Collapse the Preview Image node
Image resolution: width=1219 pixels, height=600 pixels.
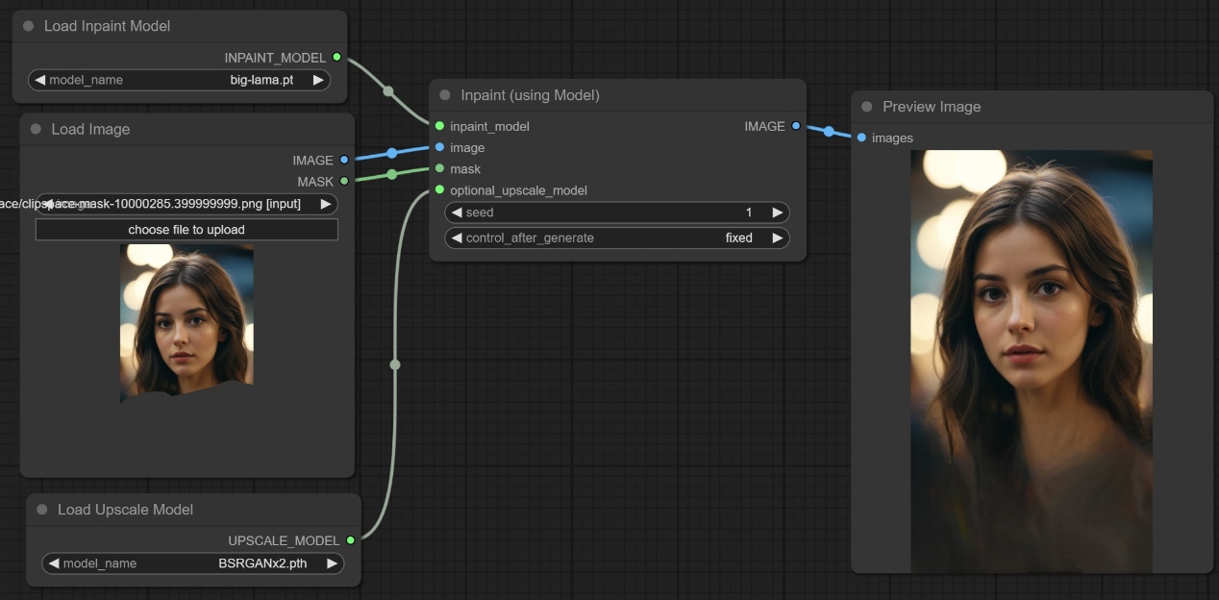[x=867, y=107]
